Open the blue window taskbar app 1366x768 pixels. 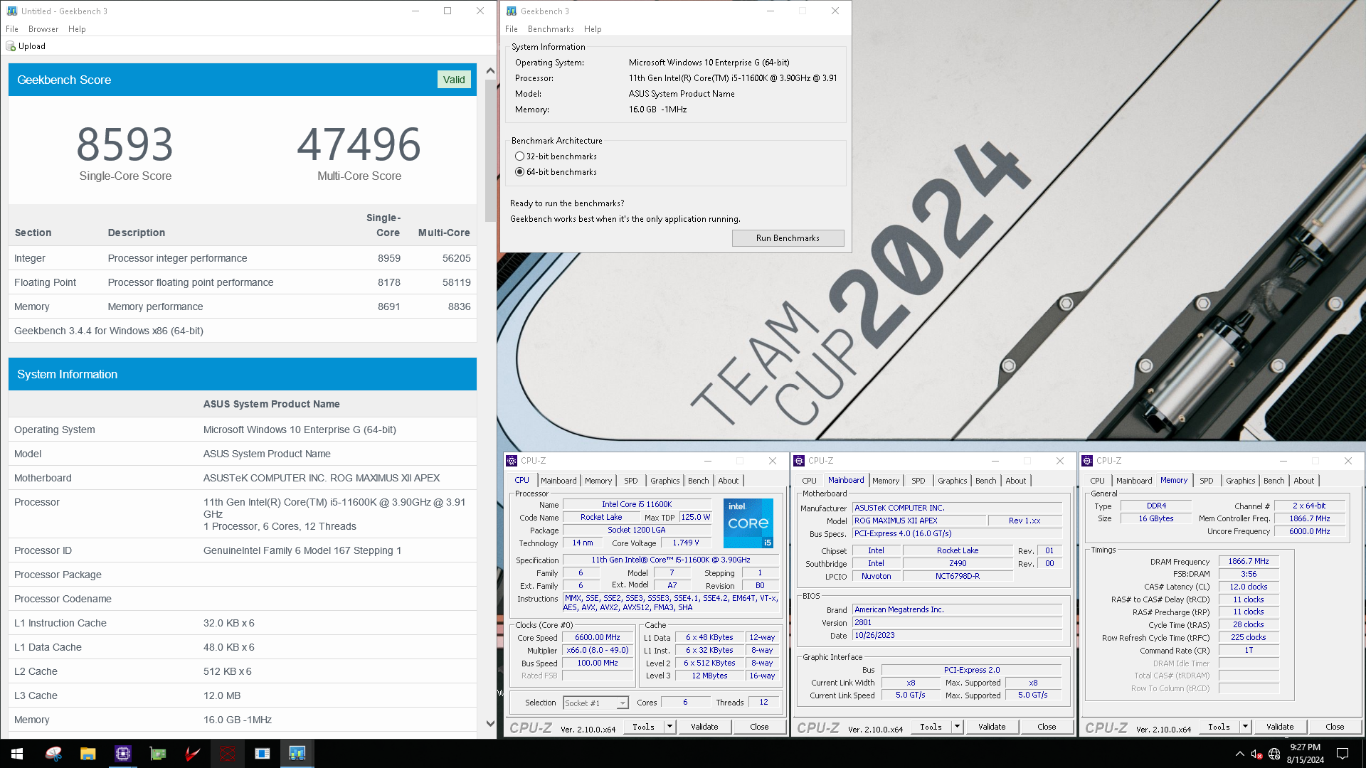pyautogui.click(x=262, y=754)
